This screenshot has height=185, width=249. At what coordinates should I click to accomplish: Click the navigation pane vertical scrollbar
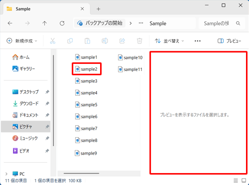53,101
